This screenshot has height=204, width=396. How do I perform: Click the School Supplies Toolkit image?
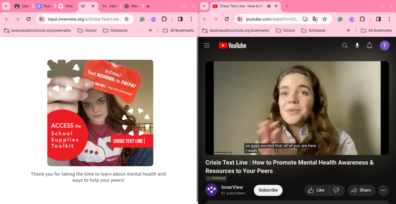[100, 113]
